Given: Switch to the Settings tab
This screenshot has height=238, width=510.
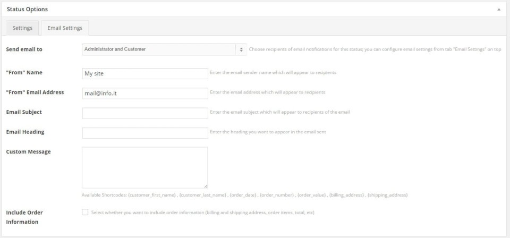Looking at the screenshot, I should click(22, 28).
